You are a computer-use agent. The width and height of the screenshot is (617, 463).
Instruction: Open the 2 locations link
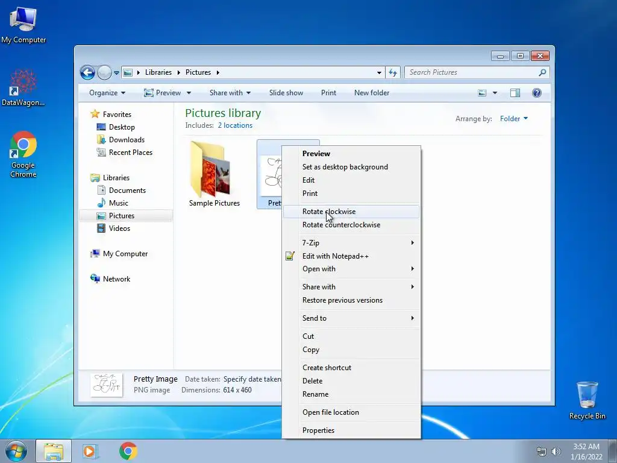click(236, 125)
